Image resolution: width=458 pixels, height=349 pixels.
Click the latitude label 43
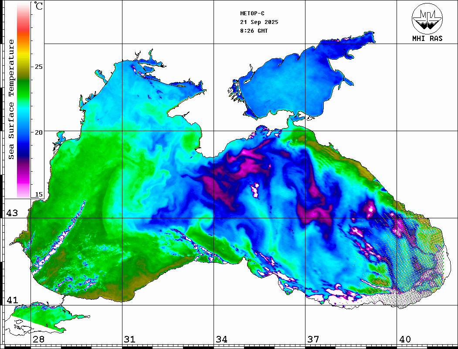coord(12,213)
